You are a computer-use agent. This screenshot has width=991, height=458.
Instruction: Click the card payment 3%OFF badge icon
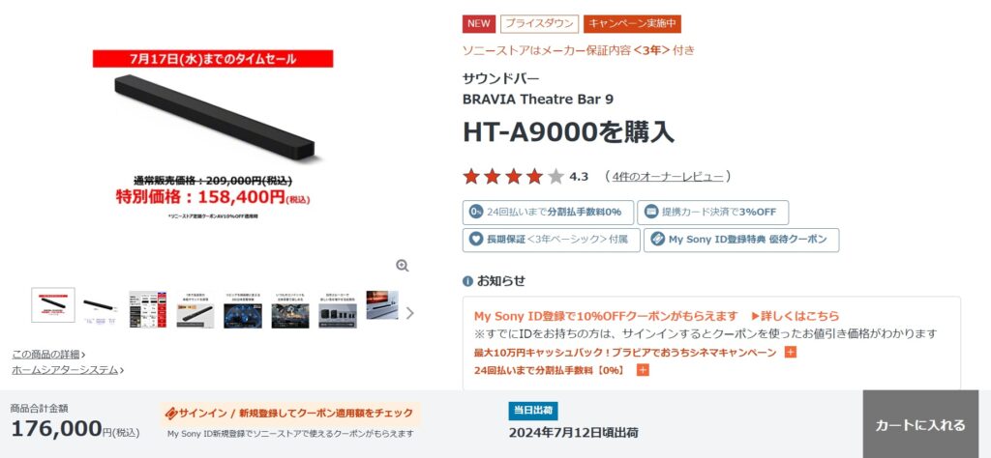[651, 212]
